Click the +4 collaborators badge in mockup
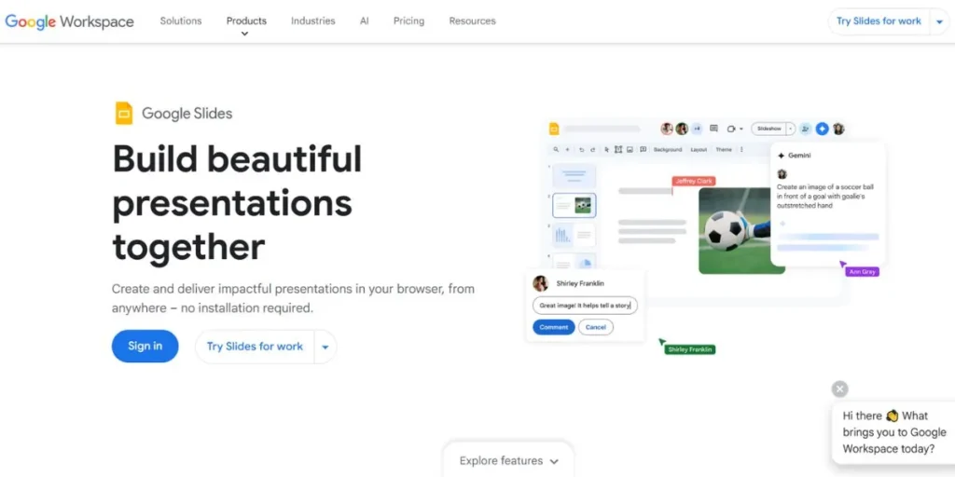This screenshot has width=955, height=477. pyautogui.click(x=697, y=129)
